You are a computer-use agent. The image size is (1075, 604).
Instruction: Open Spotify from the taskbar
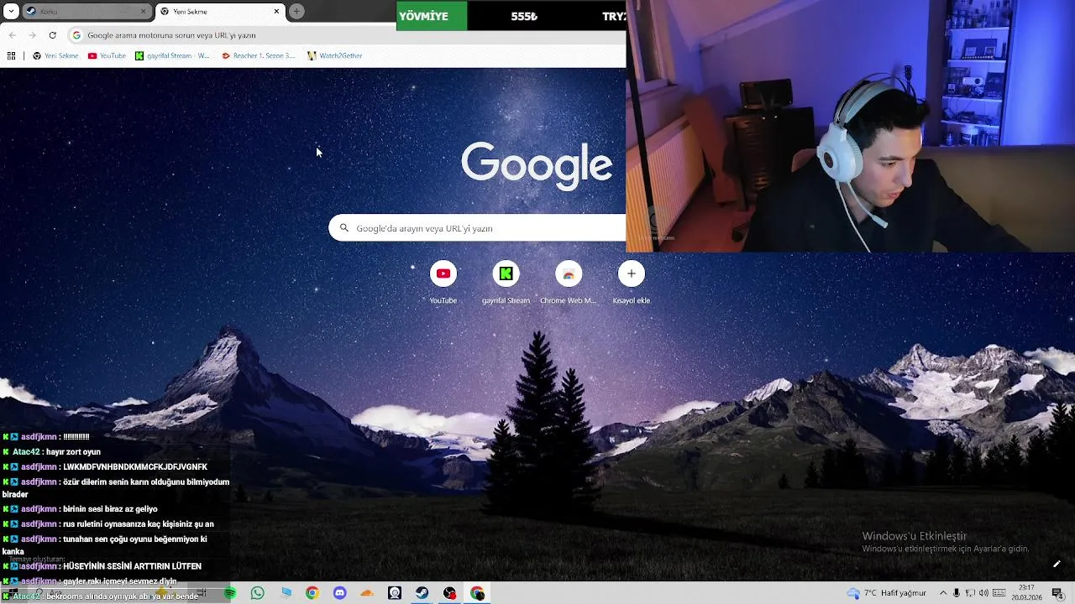click(230, 593)
